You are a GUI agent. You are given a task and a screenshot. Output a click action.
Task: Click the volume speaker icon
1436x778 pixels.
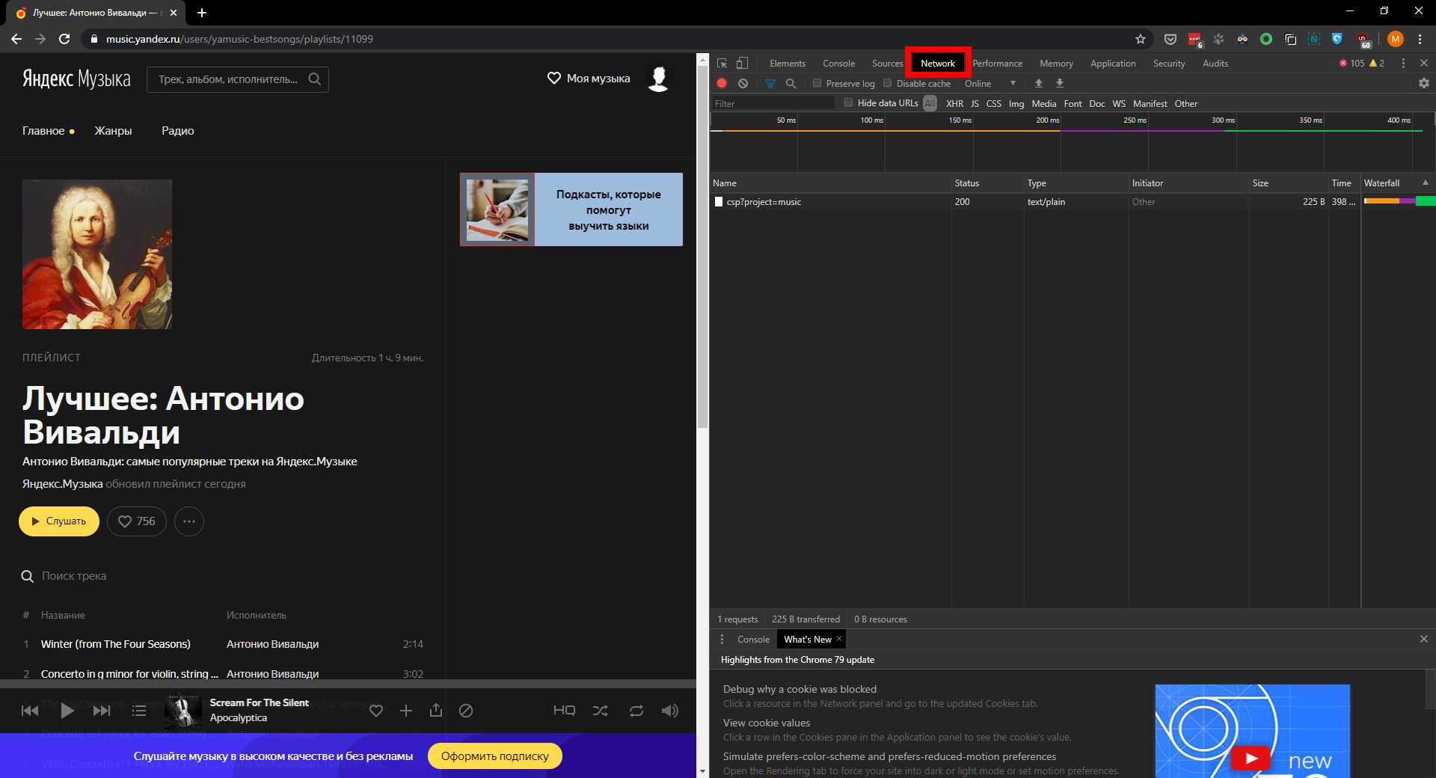coord(670,711)
